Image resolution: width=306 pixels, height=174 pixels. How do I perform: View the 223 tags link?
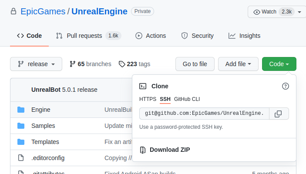coord(135,64)
